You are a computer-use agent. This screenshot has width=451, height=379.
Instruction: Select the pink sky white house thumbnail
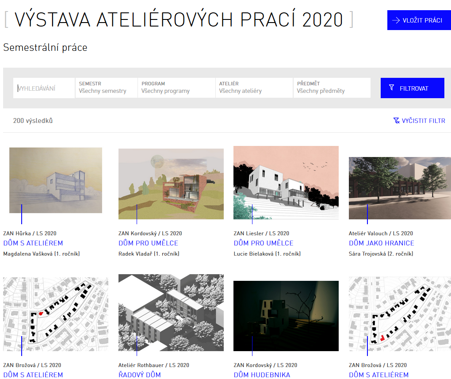coord(286,183)
